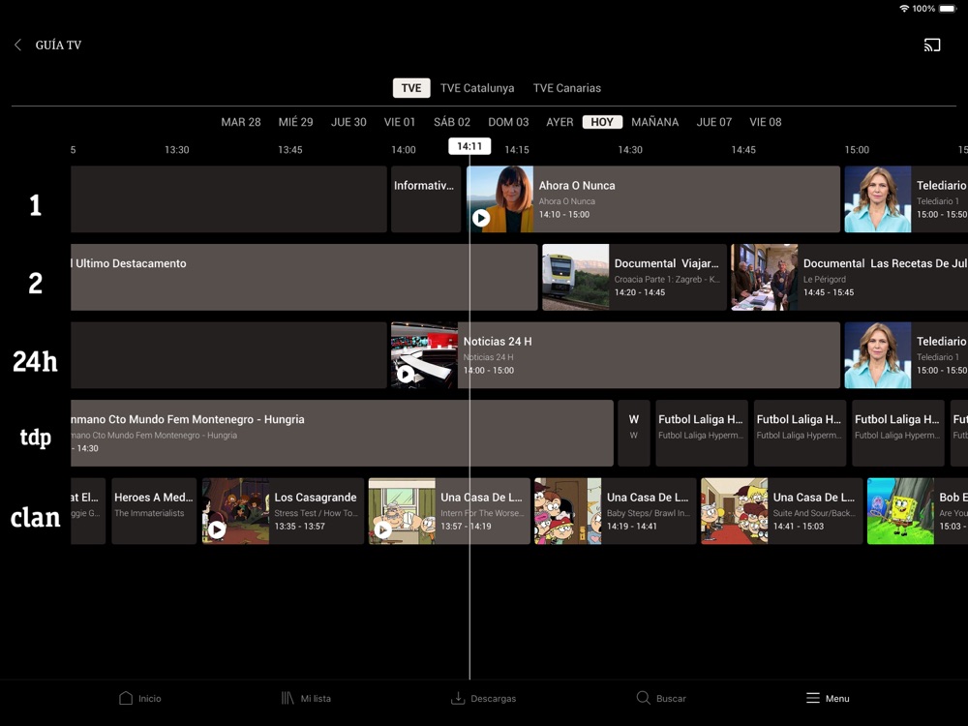The height and width of the screenshot is (726, 968).
Task: Tap the 14:30 time label
Action: 630,149
